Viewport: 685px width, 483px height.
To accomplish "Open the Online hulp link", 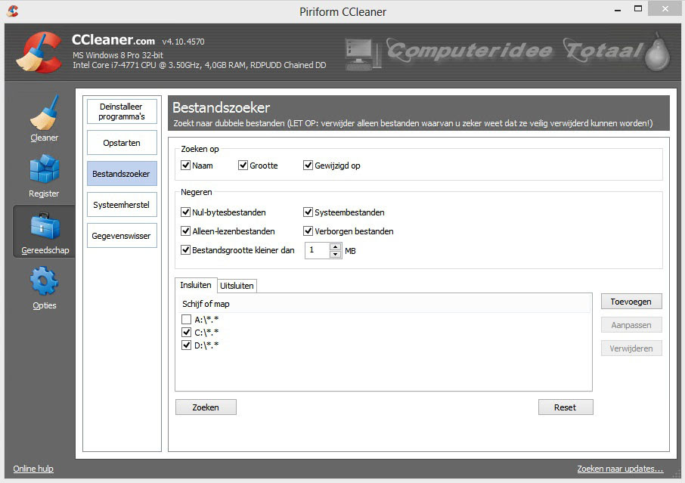I will point(33,469).
